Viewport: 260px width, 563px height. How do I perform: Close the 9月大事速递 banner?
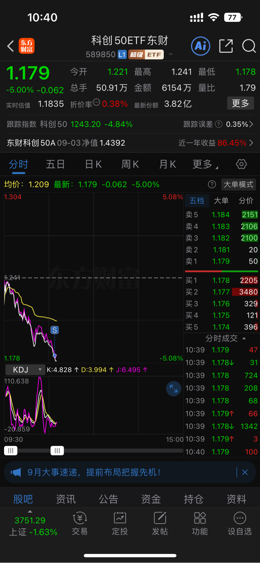tap(245, 472)
